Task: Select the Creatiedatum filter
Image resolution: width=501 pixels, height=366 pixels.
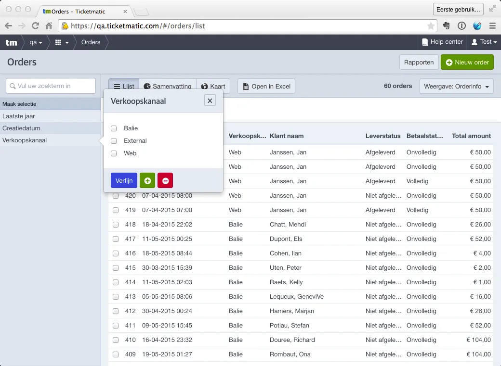Action: (51, 128)
